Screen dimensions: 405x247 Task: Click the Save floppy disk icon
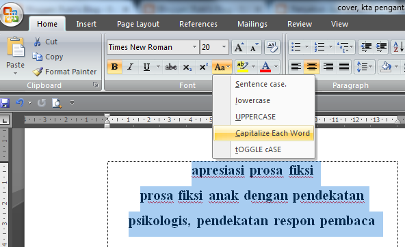5,103
